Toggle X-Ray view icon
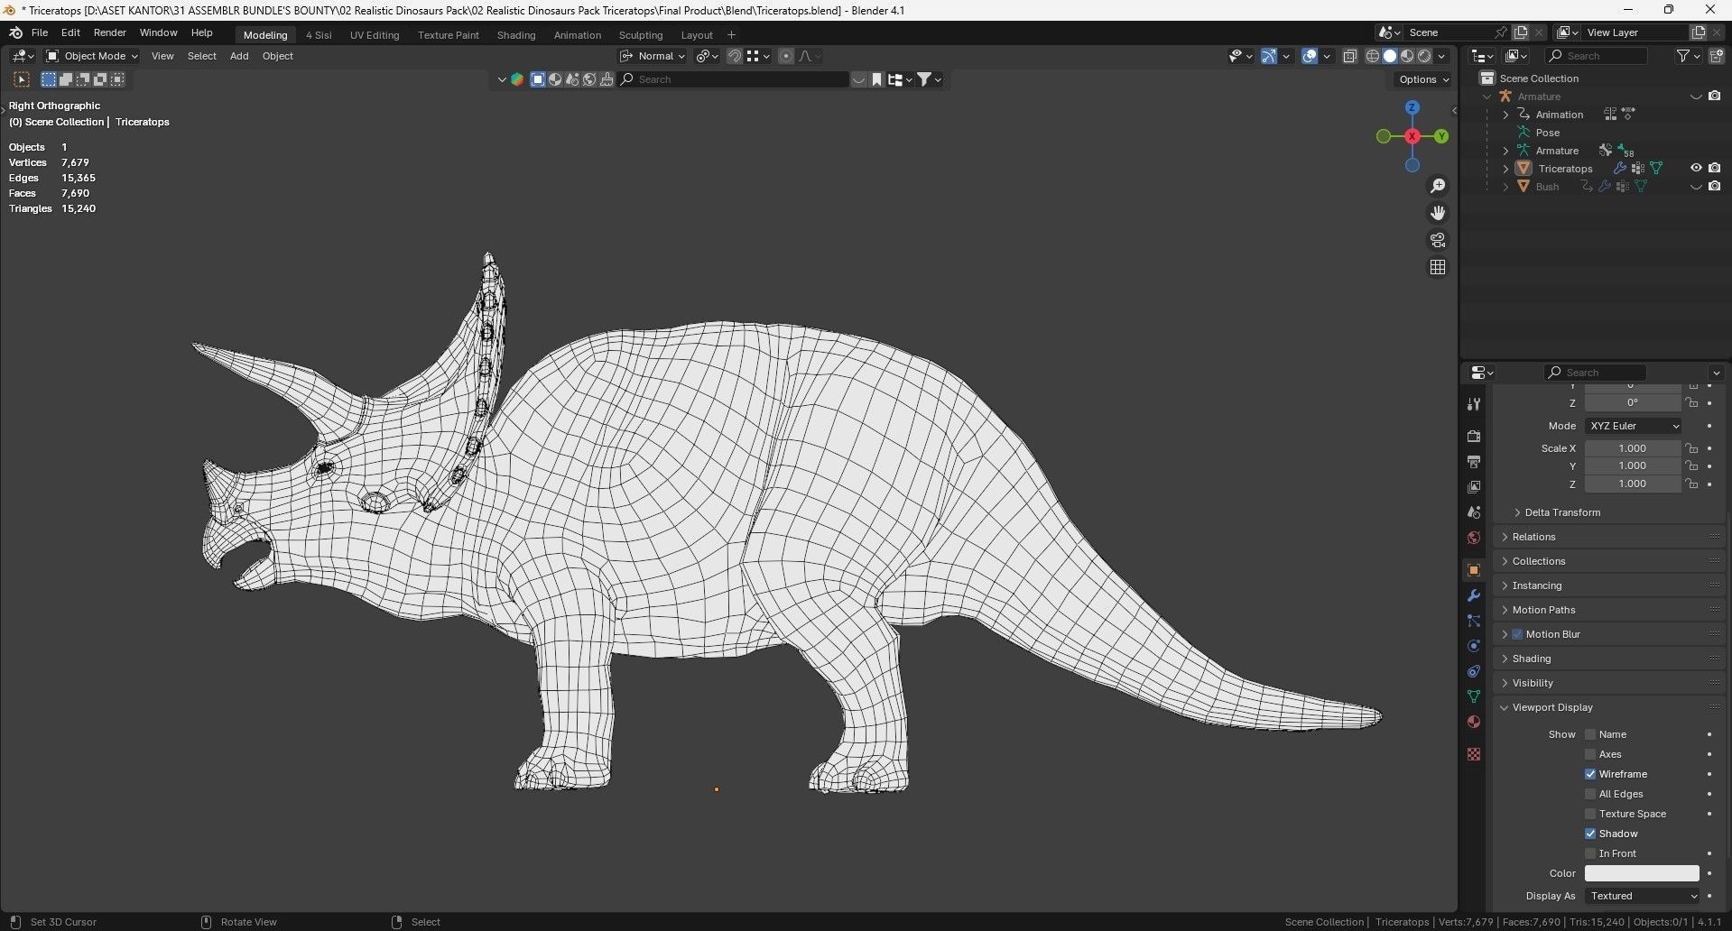 [1350, 56]
